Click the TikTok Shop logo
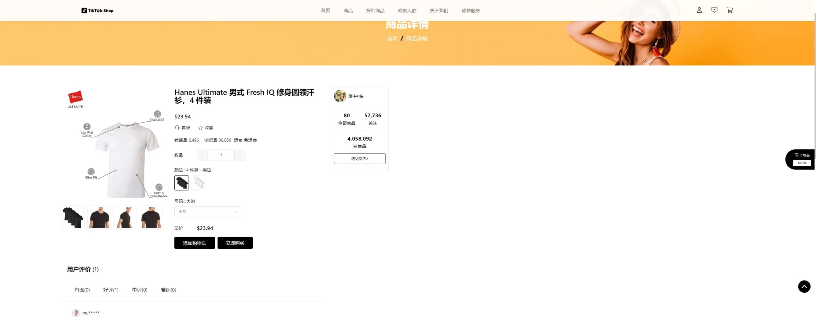This screenshot has height=319, width=816. [x=97, y=10]
